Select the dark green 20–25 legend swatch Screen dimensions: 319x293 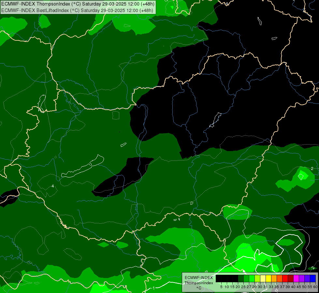pos(241,278)
